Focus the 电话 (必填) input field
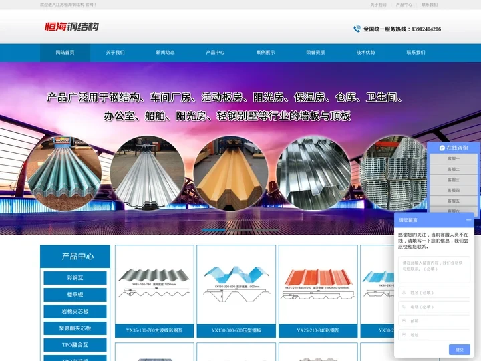This screenshot has height=361, width=481. point(434,306)
